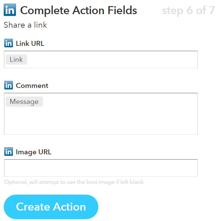
Task: Click the LinkedIn icon next to Image URL
Action: pos(9,152)
